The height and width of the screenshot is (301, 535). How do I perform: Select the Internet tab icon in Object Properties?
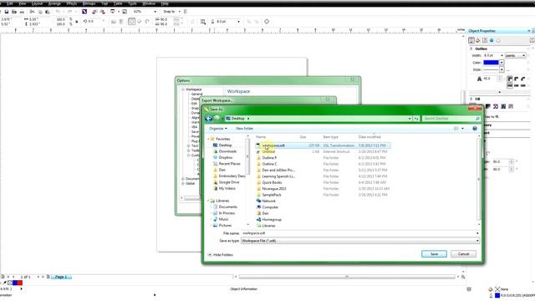point(492,40)
